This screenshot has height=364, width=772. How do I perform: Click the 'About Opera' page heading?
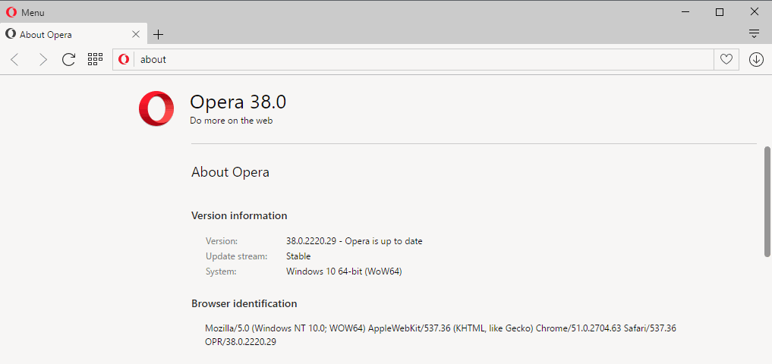[x=230, y=172]
